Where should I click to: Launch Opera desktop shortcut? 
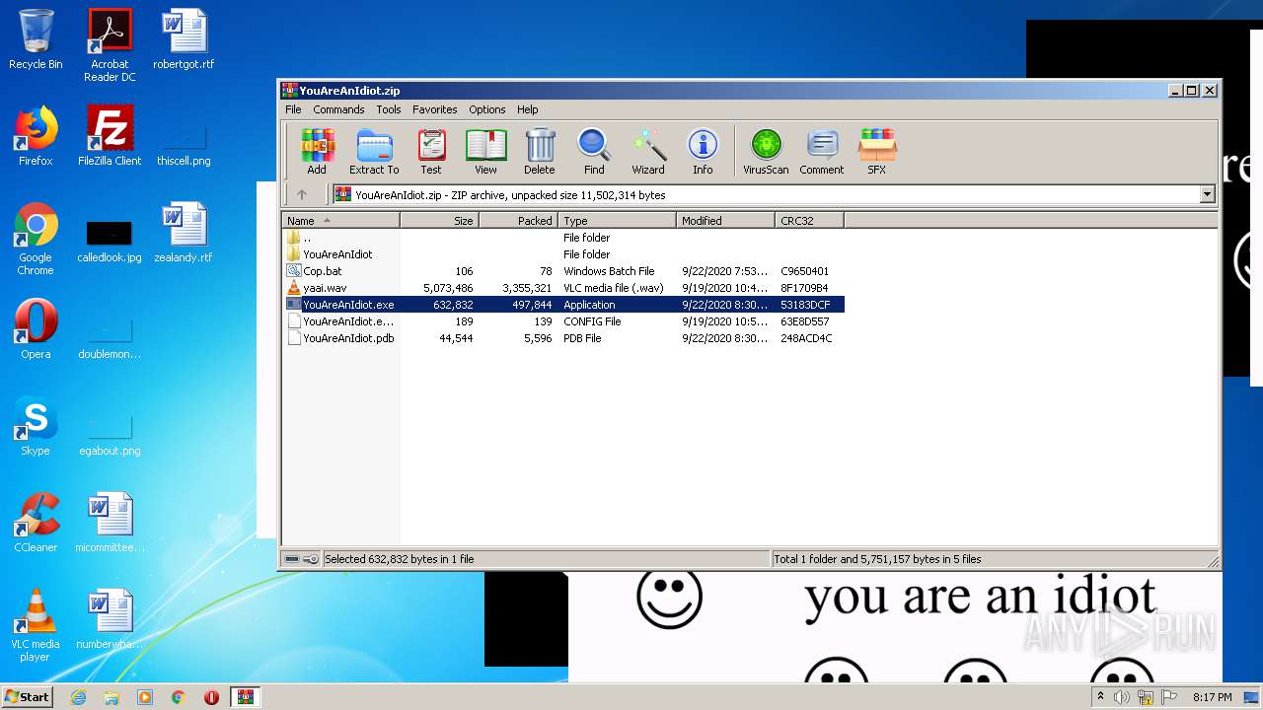(x=36, y=329)
